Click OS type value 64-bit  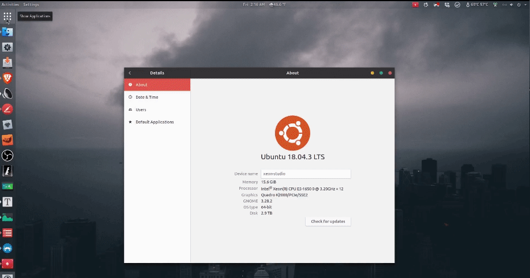click(266, 207)
